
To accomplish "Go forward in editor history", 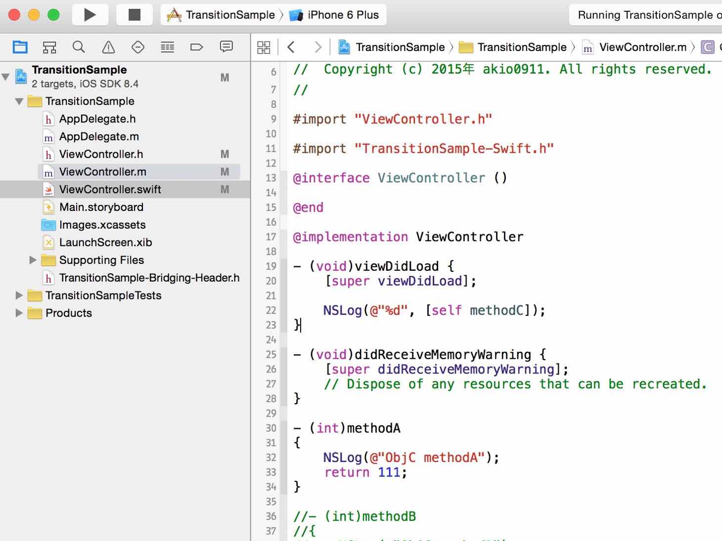I will [x=318, y=47].
